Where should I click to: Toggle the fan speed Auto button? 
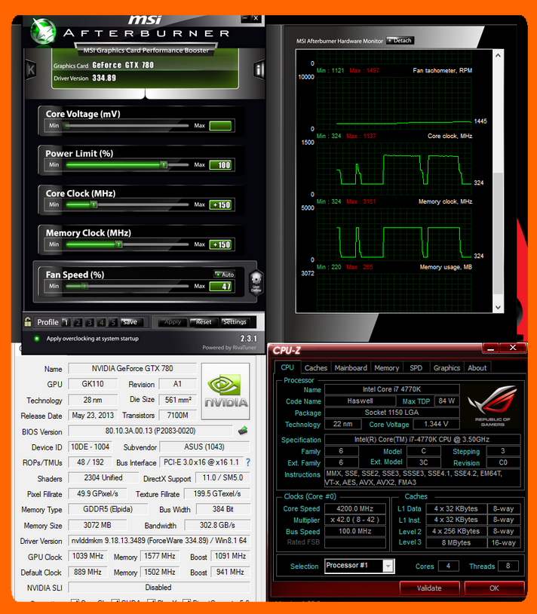coord(225,275)
